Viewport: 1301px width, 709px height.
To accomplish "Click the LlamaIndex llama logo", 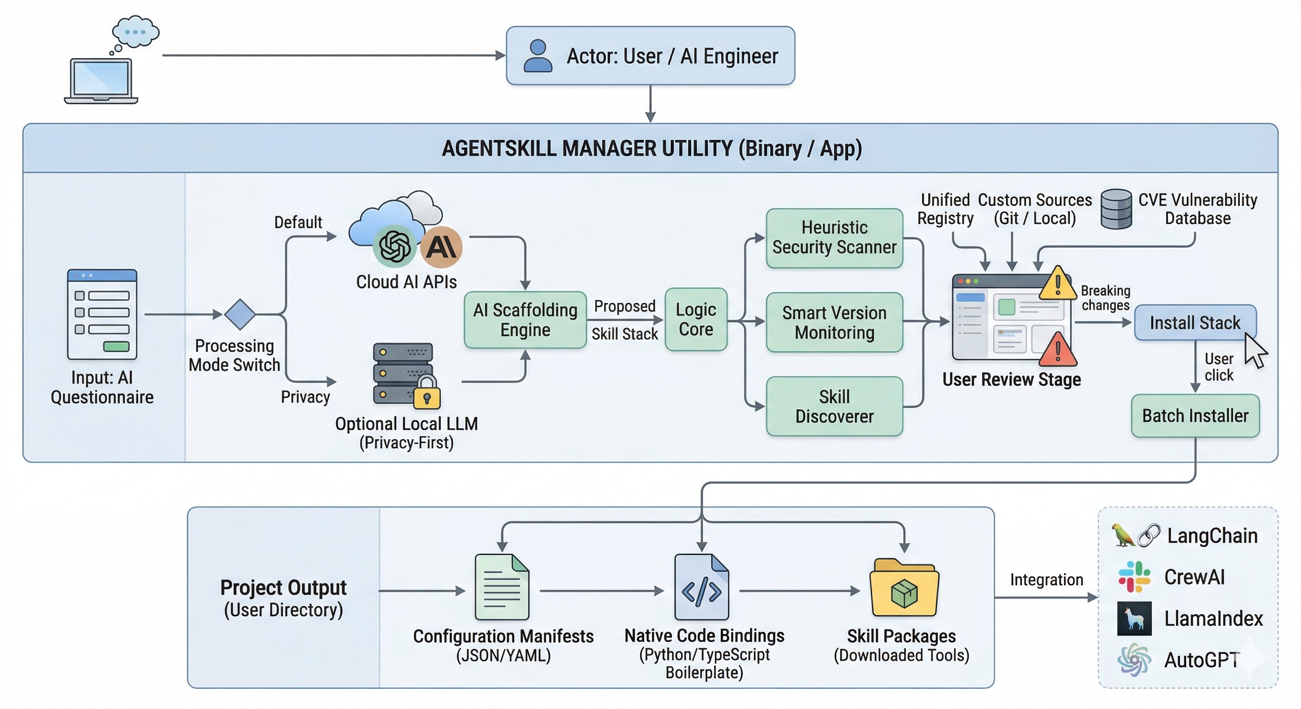I will tap(1134, 618).
